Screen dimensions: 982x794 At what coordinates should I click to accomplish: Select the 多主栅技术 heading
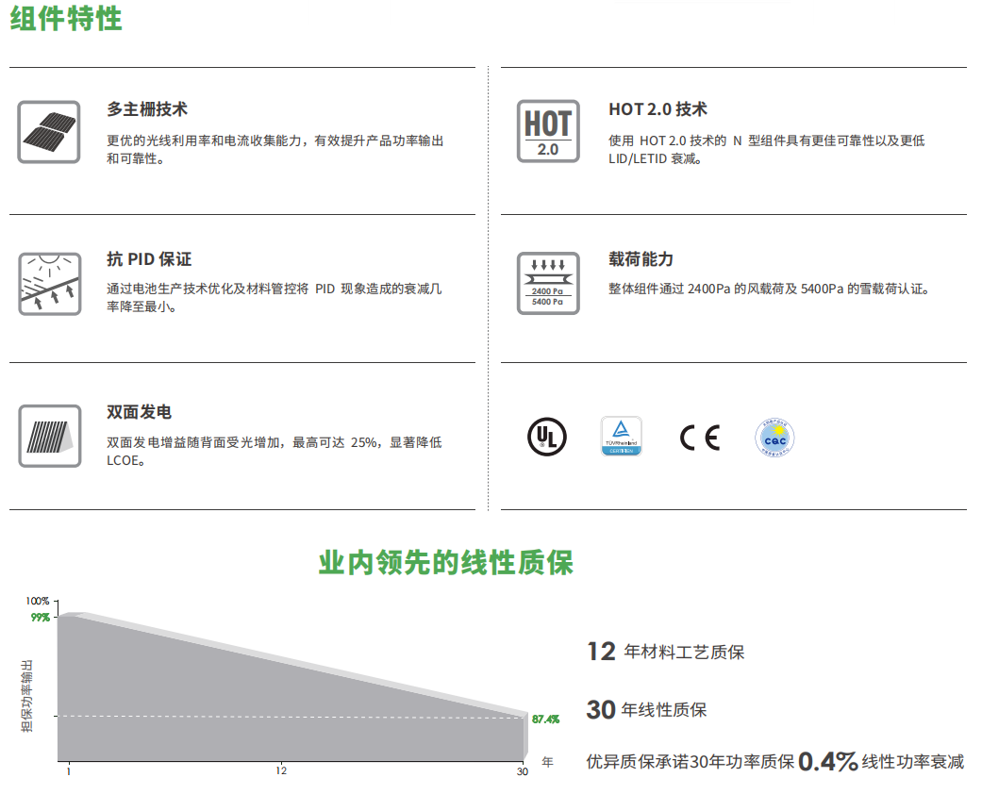tap(147, 109)
